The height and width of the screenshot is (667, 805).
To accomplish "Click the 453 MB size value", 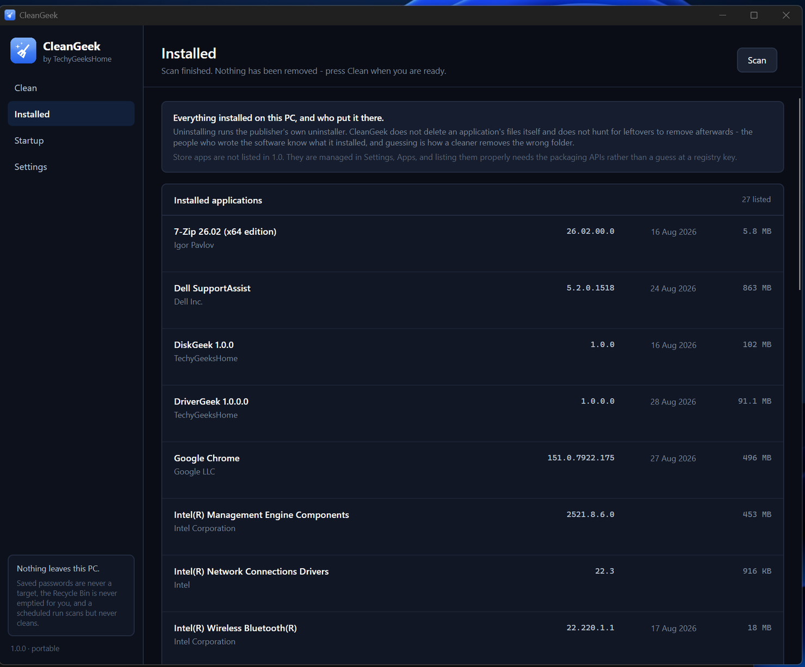I will [757, 514].
